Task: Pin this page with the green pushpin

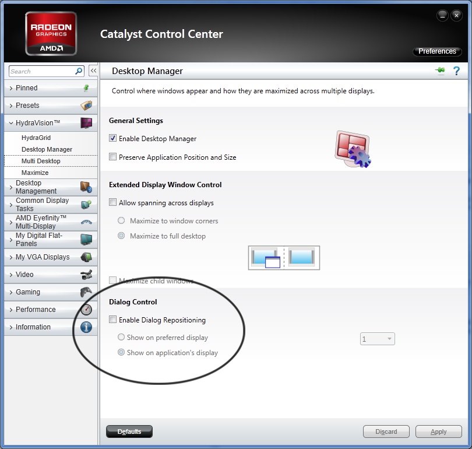Action: (440, 71)
